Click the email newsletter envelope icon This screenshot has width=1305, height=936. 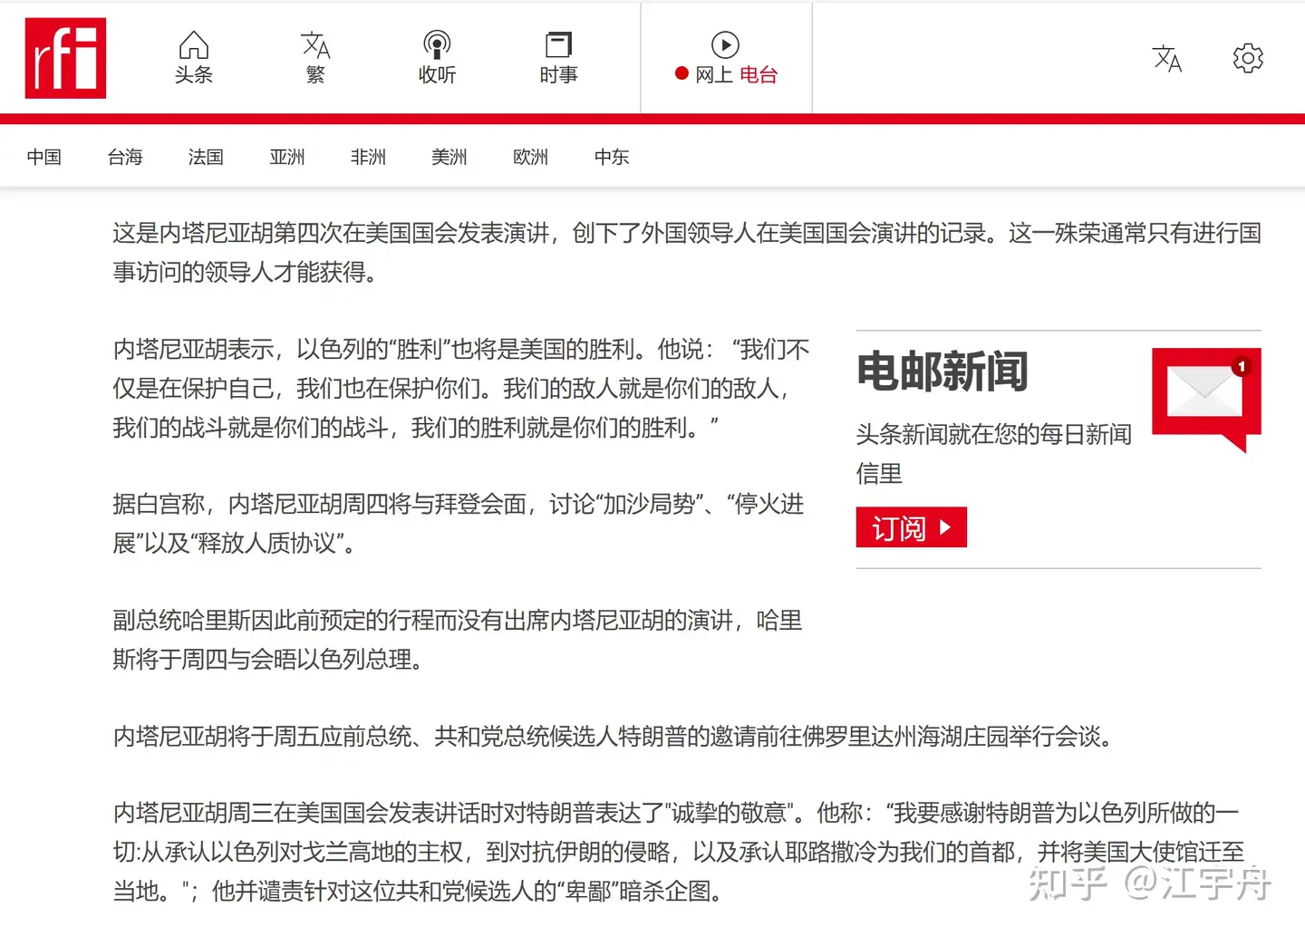(x=1206, y=400)
